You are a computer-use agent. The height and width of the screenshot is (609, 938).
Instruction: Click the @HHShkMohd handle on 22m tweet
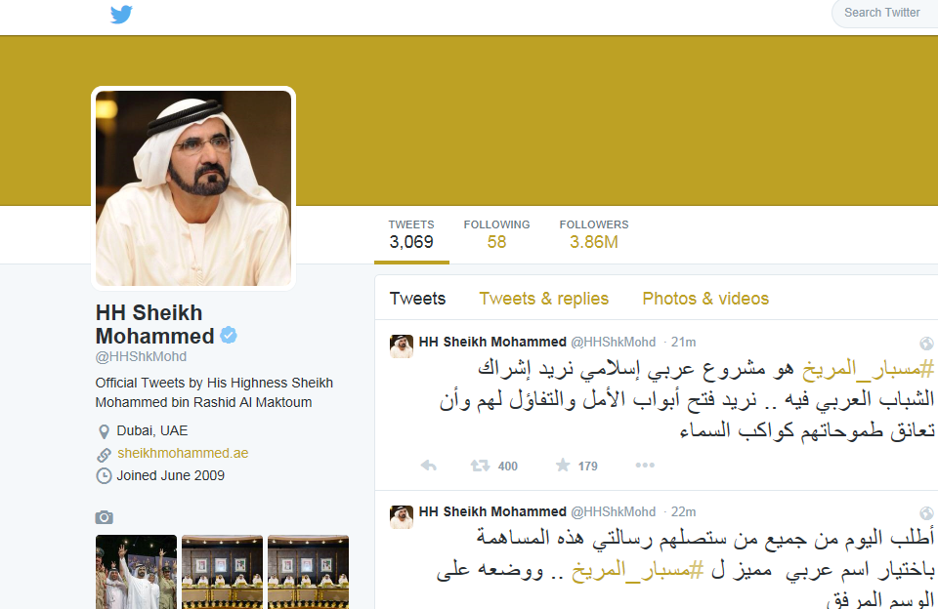click(614, 511)
